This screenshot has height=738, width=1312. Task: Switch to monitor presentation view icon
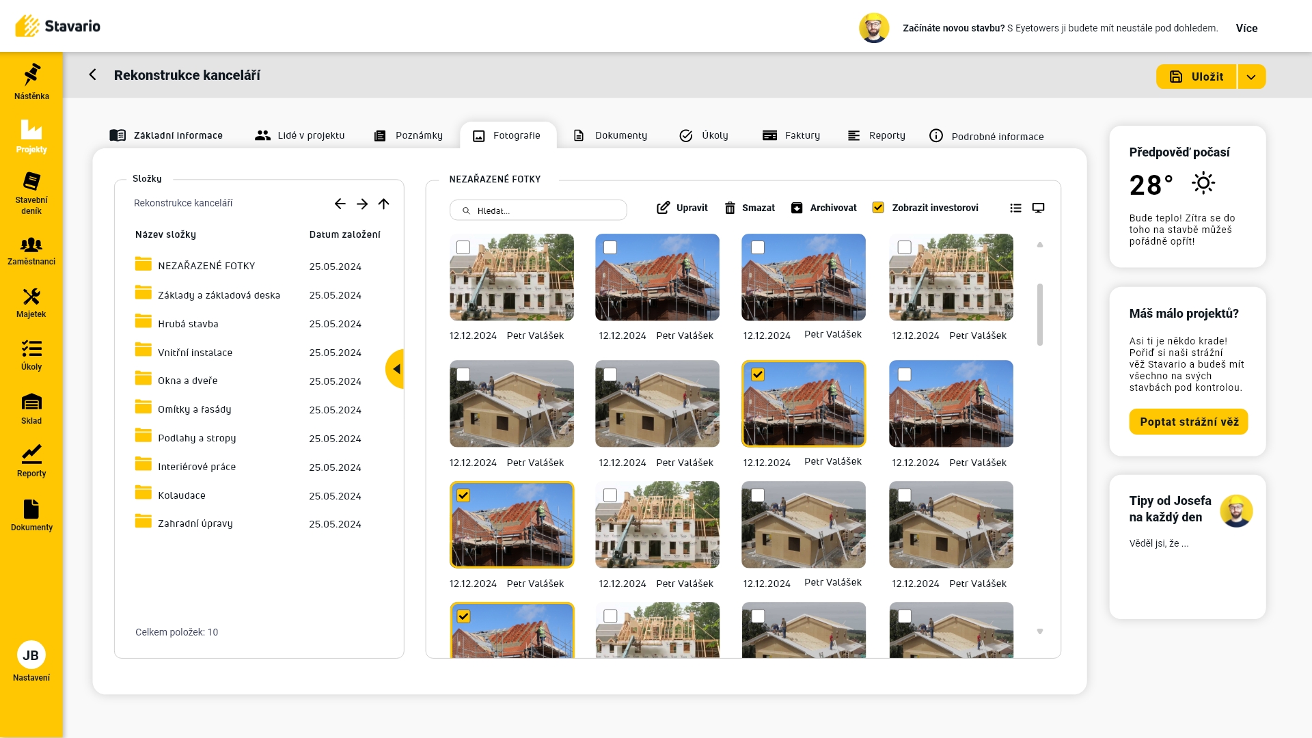click(x=1038, y=208)
